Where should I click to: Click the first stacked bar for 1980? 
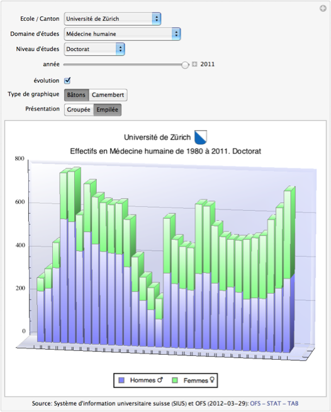(40, 309)
